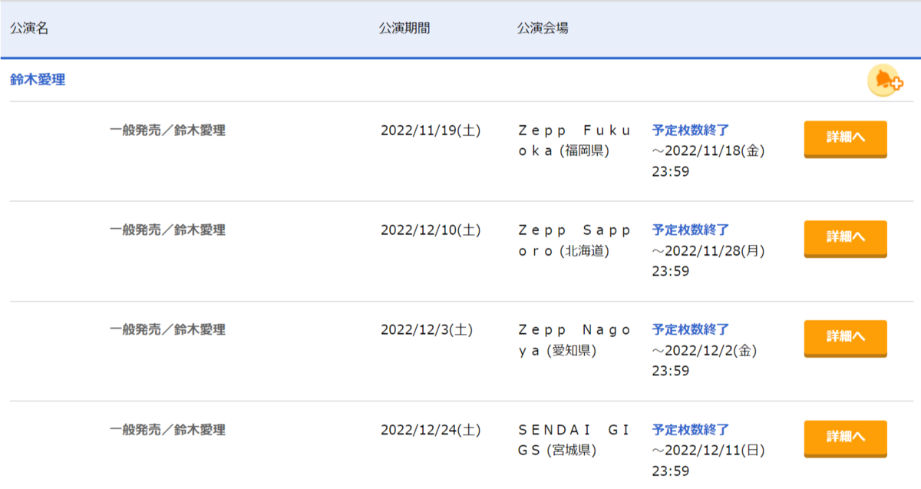
Task: Open 詳細へ for Zepp Sapporo show
Action: tap(845, 239)
